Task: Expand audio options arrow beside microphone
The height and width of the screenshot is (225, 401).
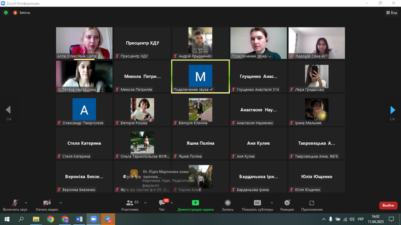Action: tap(26, 202)
